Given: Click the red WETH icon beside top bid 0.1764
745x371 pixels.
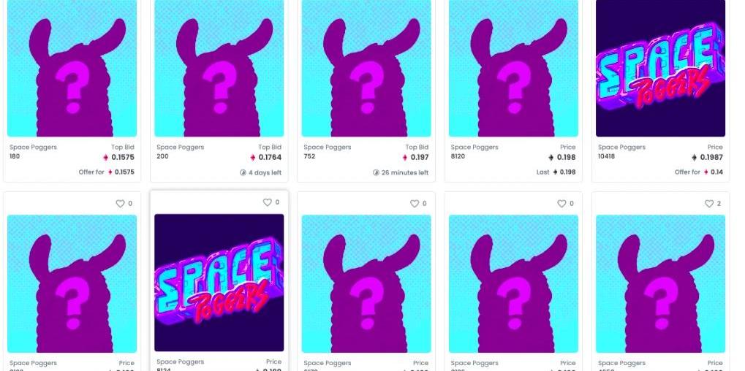Looking at the screenshot, I should click(x=253, y=158).
